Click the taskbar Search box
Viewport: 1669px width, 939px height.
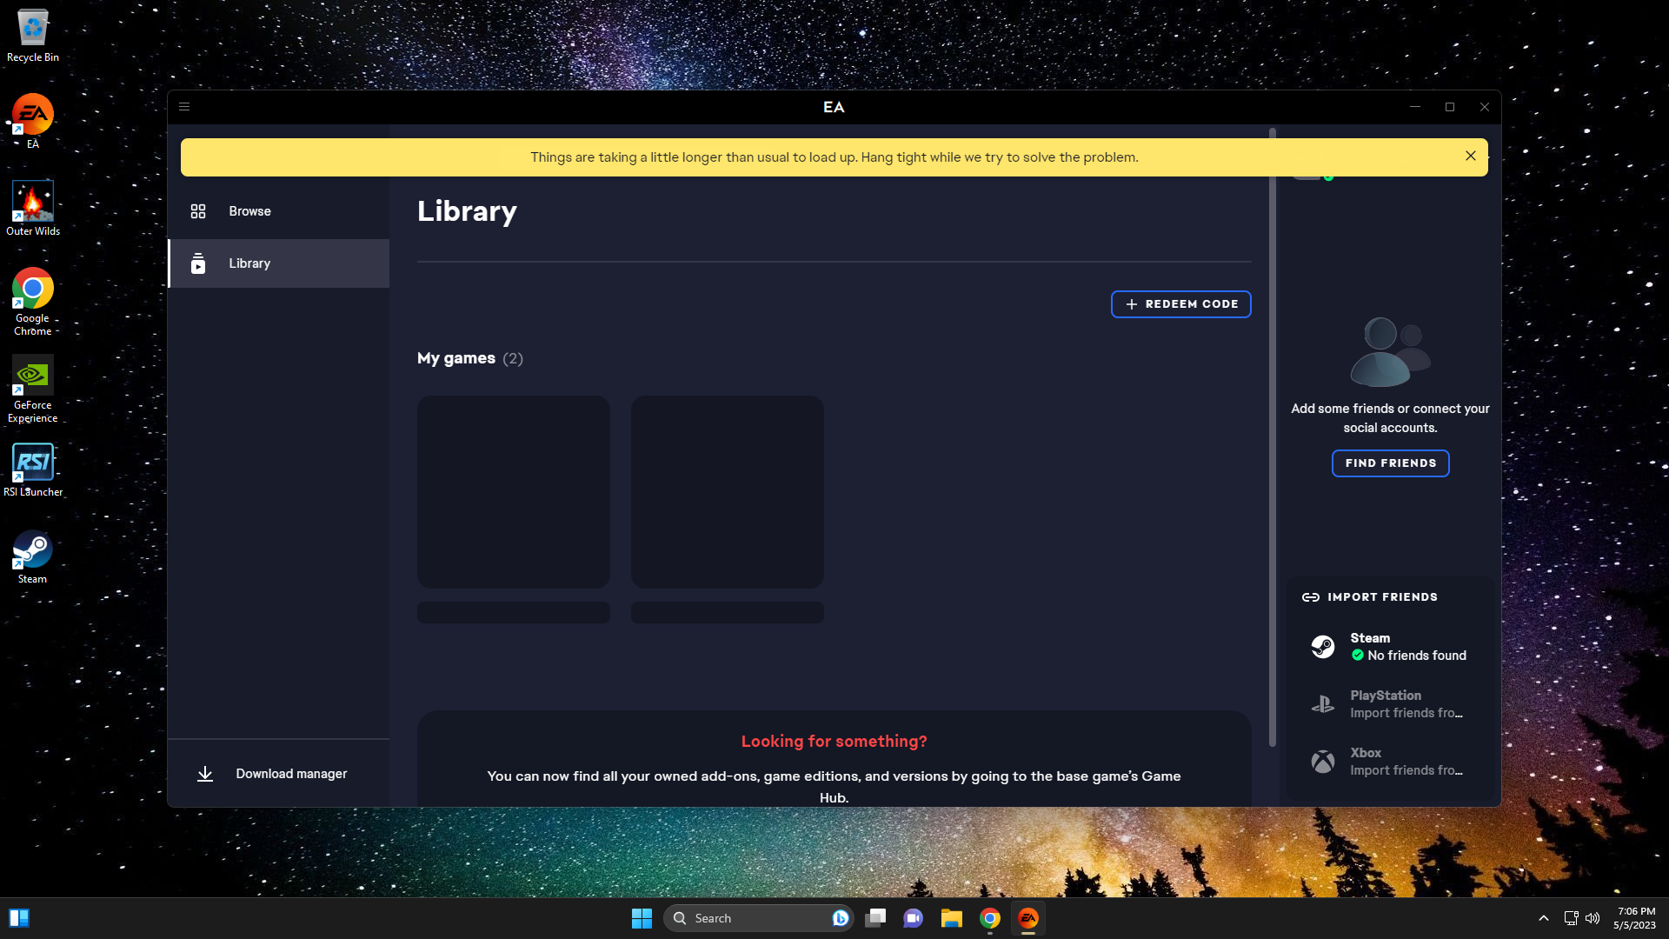click(758, 918)
